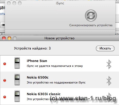This screenshot has width=119, height=105.
Task: Select the iPhone Stan device name
Action: point(37,61)
